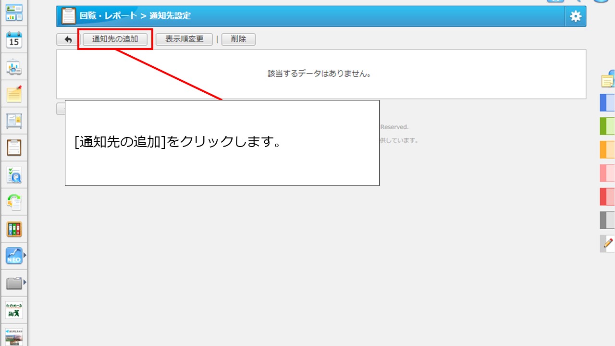Image resolution: width=615 pixels, height=346 pixels.
Task: Open the portal dashboard icon in sidebar
Action: coord(14,12)
